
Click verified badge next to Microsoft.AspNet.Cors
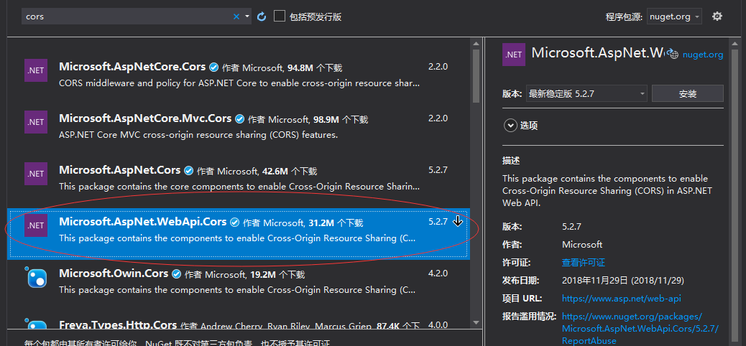click(x=189, y=170)
